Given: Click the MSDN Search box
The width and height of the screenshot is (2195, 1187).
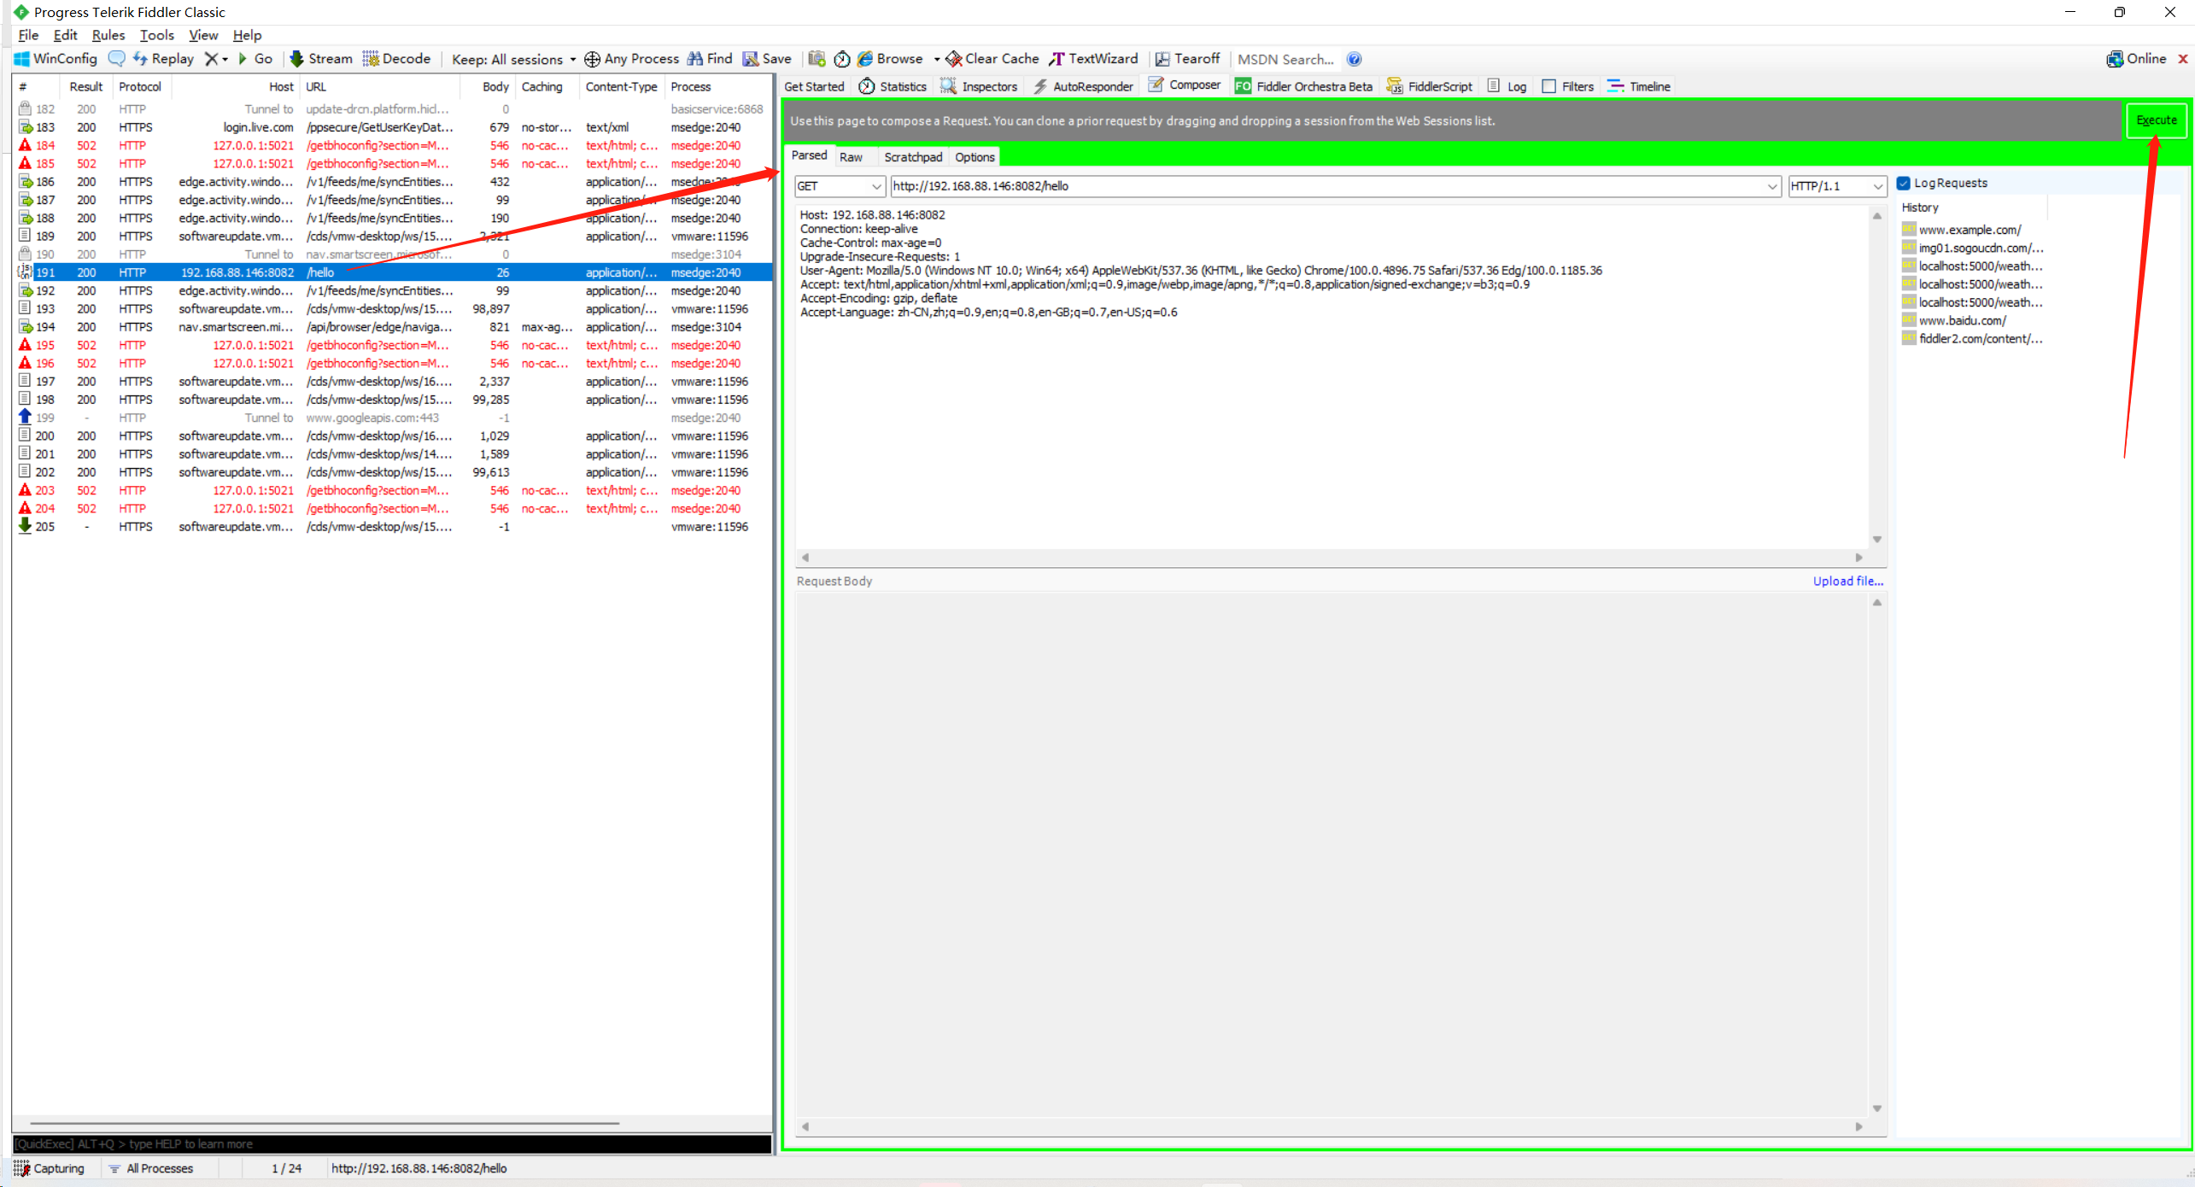Looking at the screenshot, I should 1285,59.
